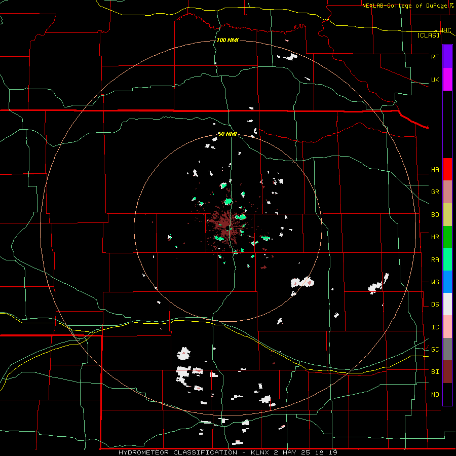The image size is (456, 456).
Task: Click the HHC product code text
Action: [x=445, y=30]
